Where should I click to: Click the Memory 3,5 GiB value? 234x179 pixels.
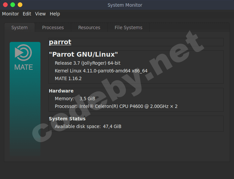(87, 99)
